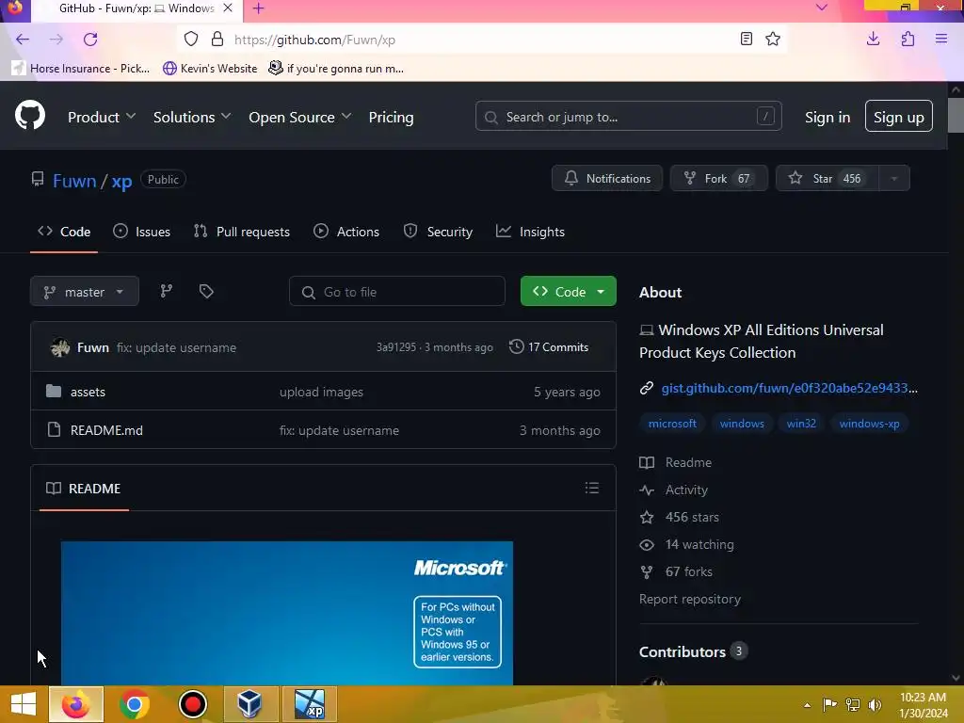Viewport: 964px width, 723px height.
Task: Open the README.md file
Action: pos(106,430)
